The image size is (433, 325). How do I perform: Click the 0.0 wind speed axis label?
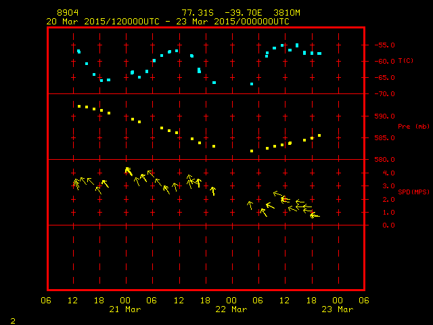[x=388, y=225]
